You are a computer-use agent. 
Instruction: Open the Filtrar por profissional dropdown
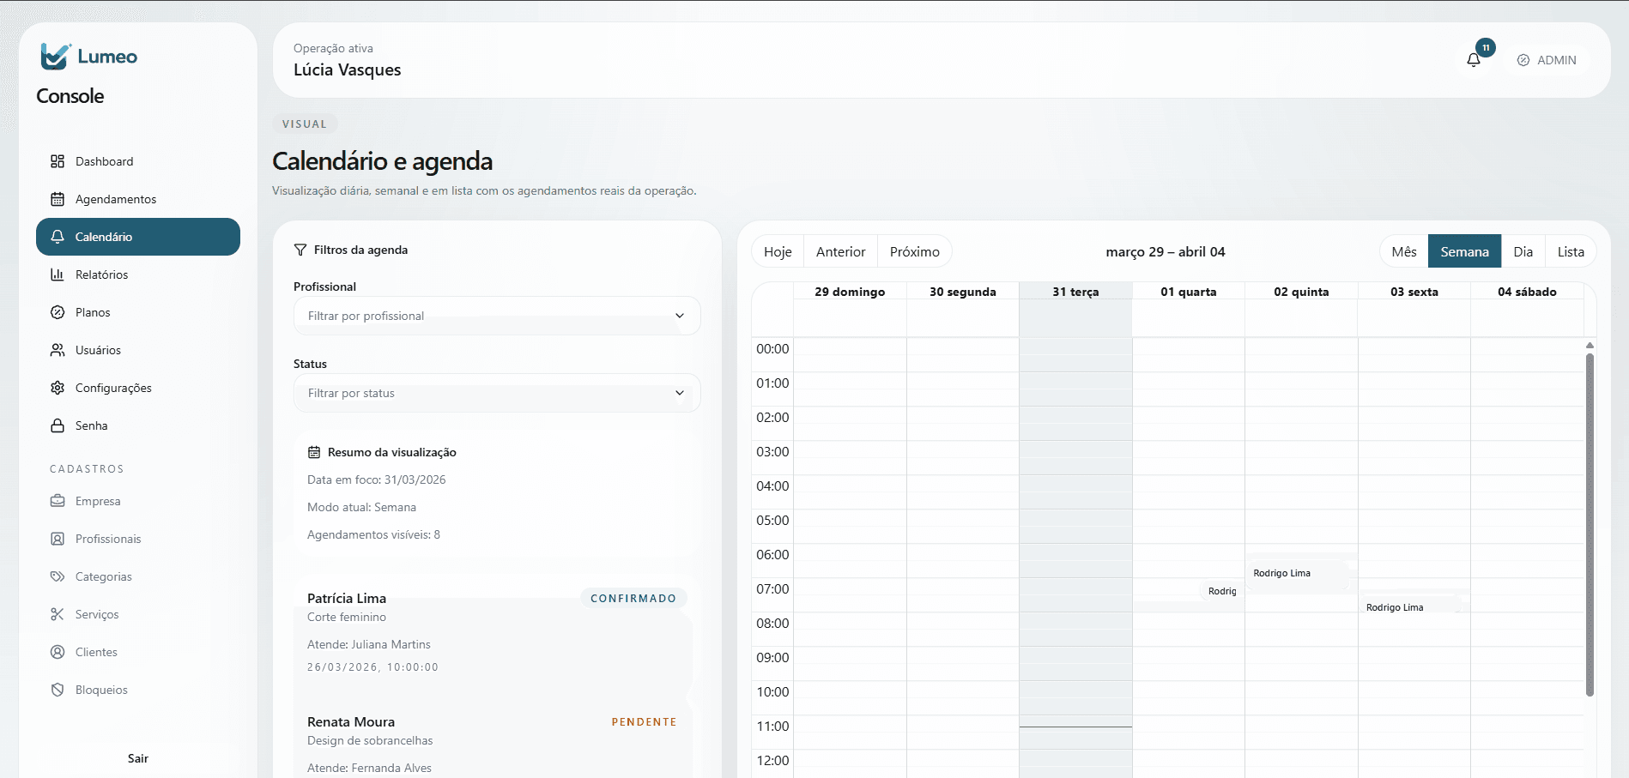[497, 316]
